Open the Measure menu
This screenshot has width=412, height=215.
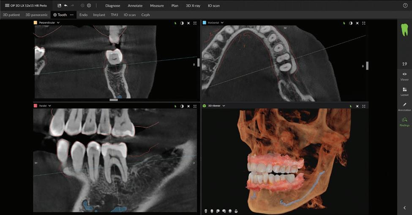coord(157,5)
